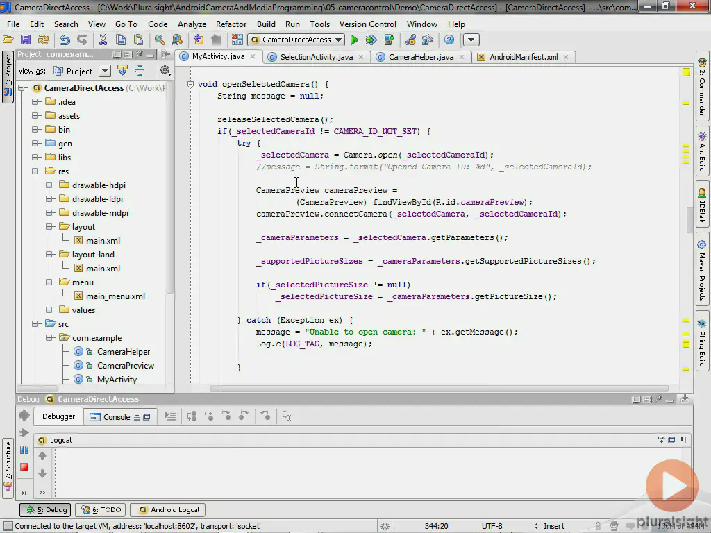The image size is (711, 533).
Task: Pause the program in debug panel
Action: tap(24, 450)
